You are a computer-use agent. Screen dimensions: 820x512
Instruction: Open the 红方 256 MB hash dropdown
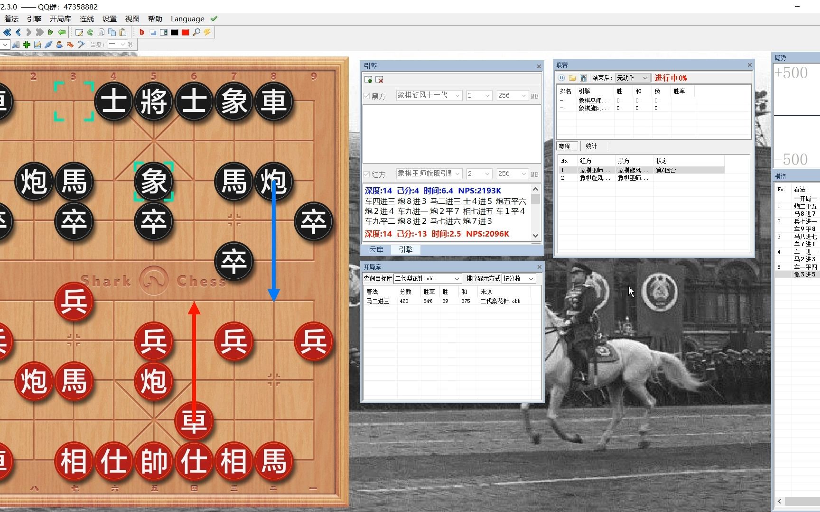click(512, 174)
